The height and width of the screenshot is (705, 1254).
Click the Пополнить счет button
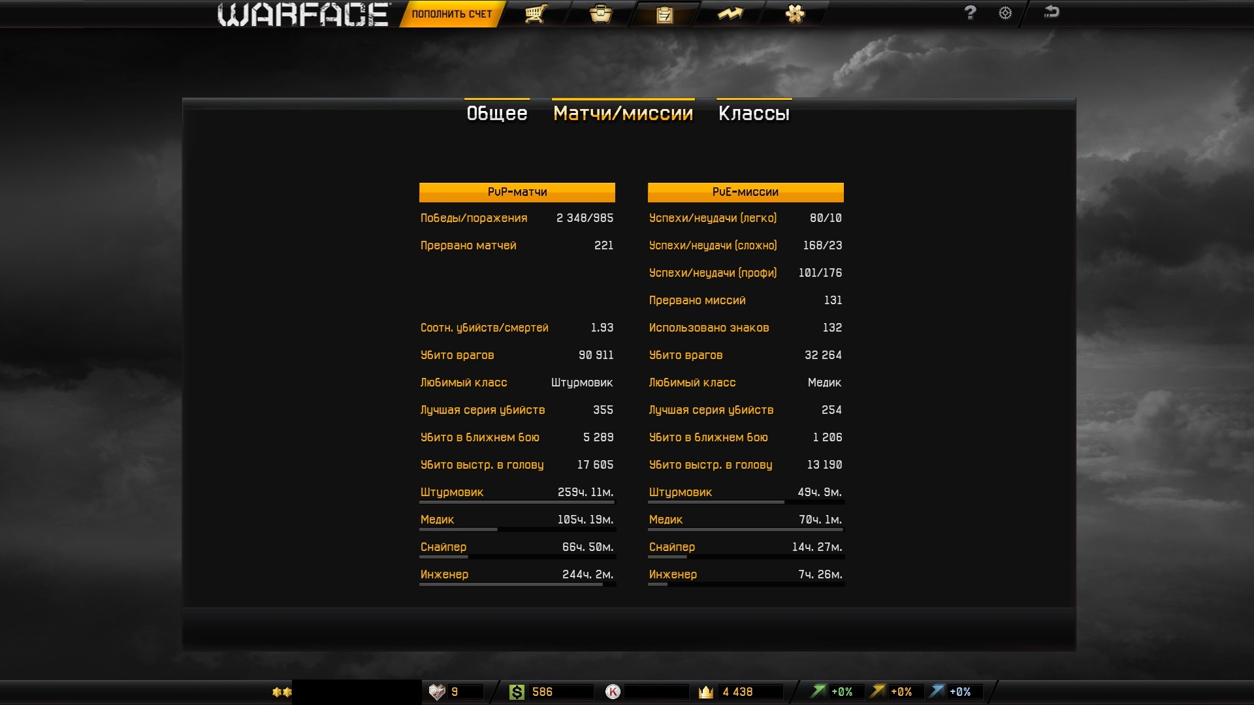pyautogui.click(x=451, y=14)
